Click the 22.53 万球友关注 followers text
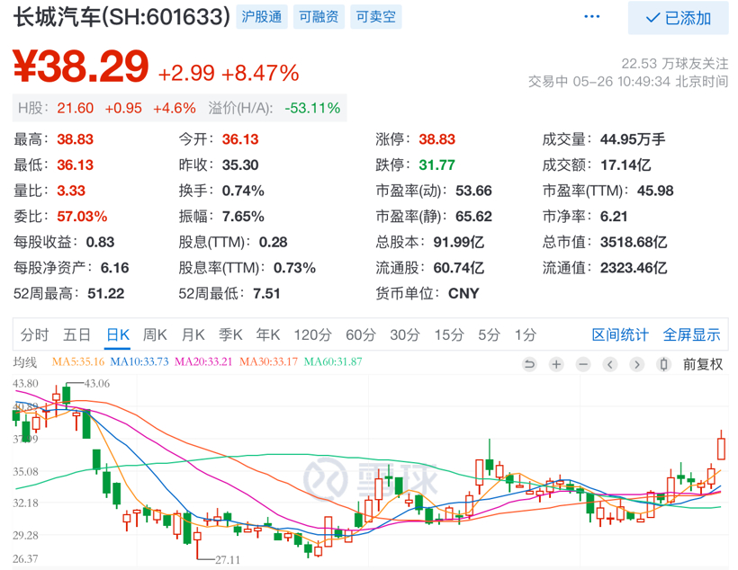 (675, 64)
